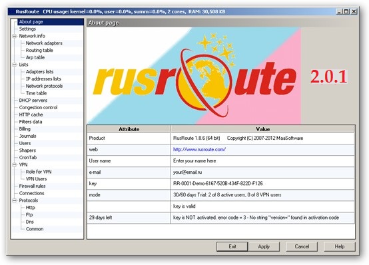Click the '29 days left' cell
Screen dimensions: 369x265
pyautogui.click(x=129, y=218)
